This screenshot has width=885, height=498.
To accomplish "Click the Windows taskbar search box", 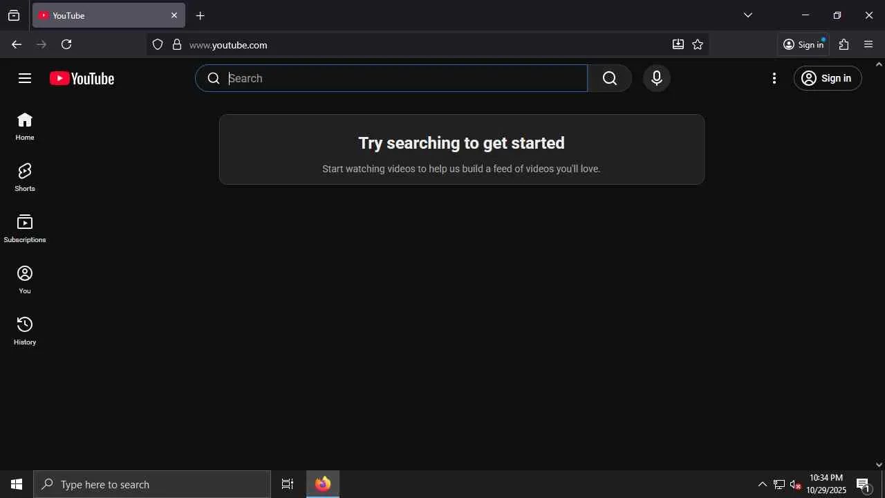I will [x=152, y=484].
